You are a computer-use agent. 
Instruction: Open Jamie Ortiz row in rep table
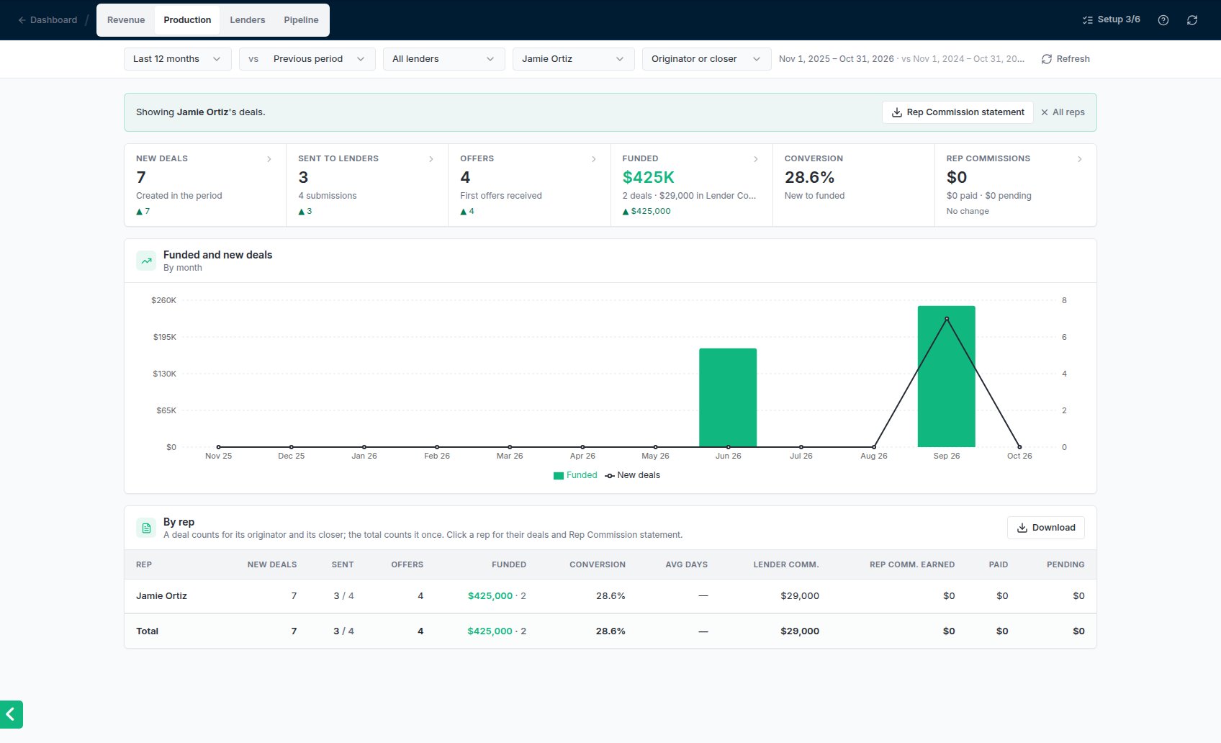[610, 596]
